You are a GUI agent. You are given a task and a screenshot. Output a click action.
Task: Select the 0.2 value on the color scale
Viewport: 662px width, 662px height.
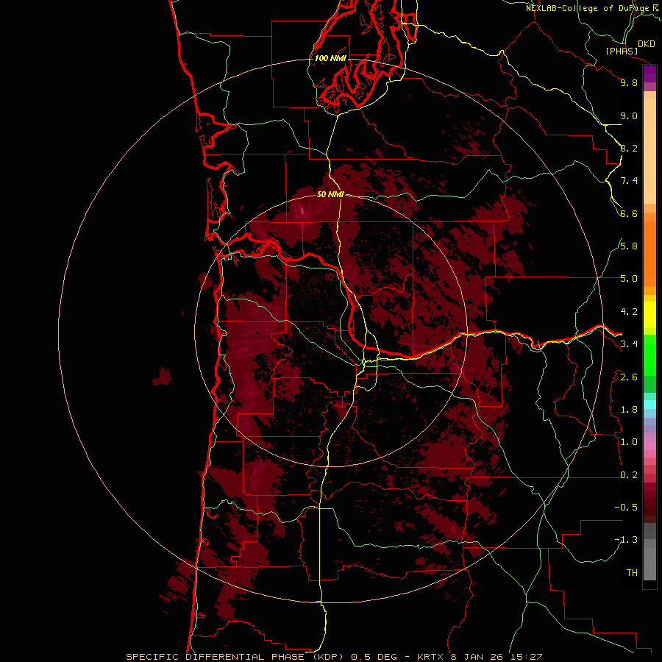tap(629, 475)
